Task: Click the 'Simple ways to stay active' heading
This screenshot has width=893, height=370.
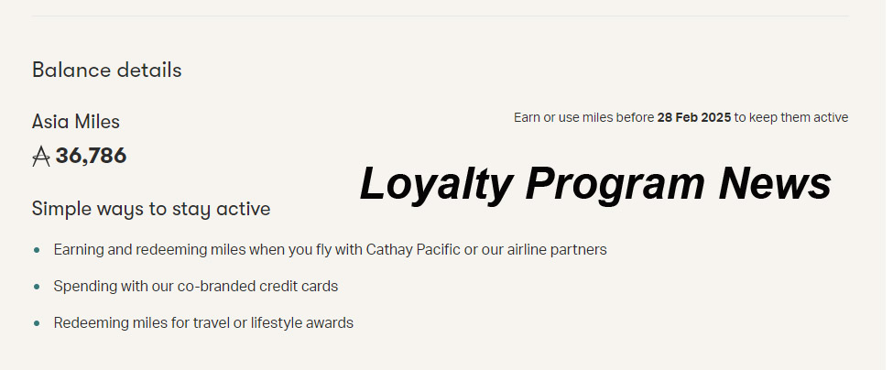Action: tap(150, 209)
